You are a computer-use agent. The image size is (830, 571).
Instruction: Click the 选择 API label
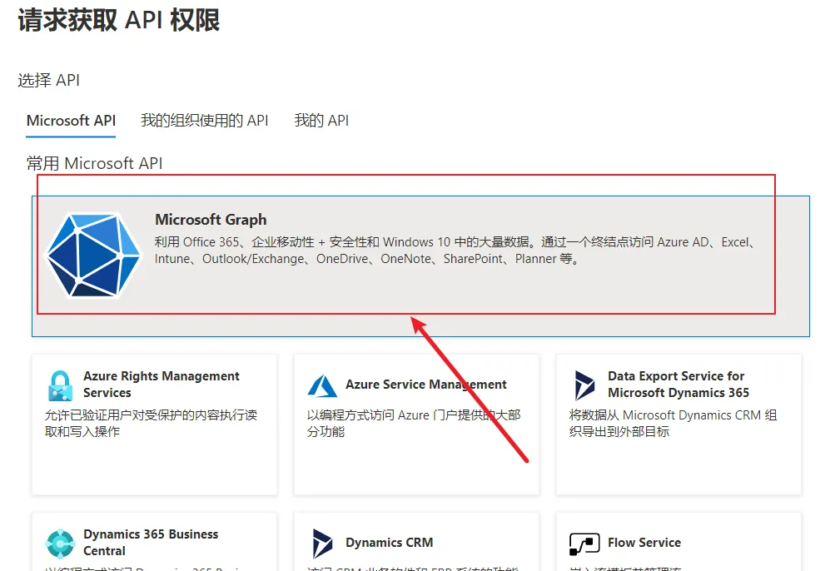click(x=48, y=81)
